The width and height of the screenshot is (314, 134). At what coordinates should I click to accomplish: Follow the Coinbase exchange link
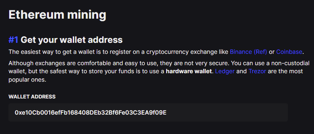pos(289,52)
